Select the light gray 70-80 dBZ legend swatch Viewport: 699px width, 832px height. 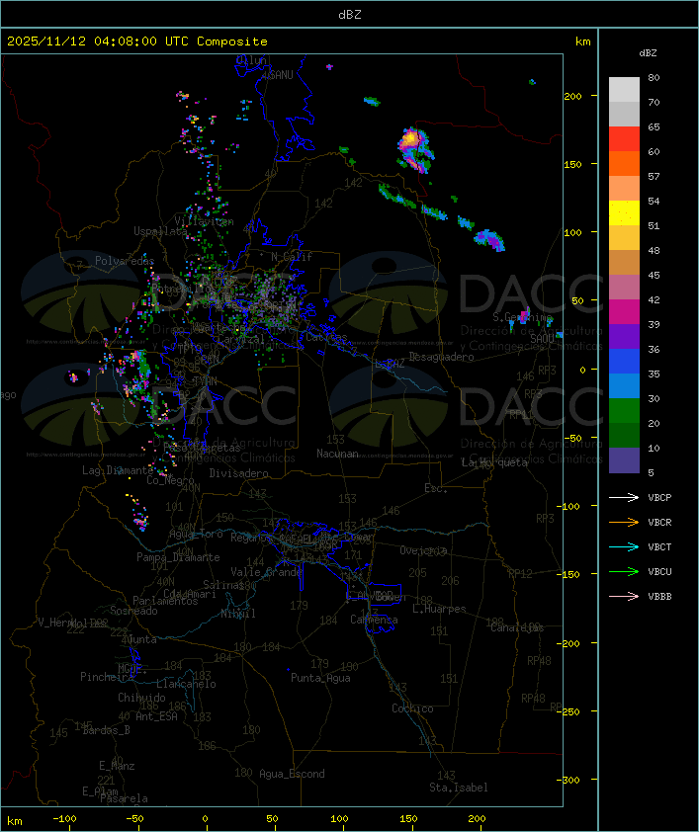pyautogui.click(x=624, y=90)
